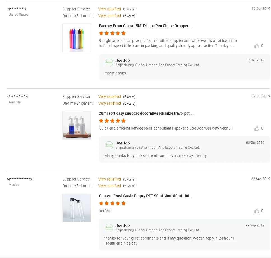
Task: Click reviewer name m*********k
Action: [17, 9]
